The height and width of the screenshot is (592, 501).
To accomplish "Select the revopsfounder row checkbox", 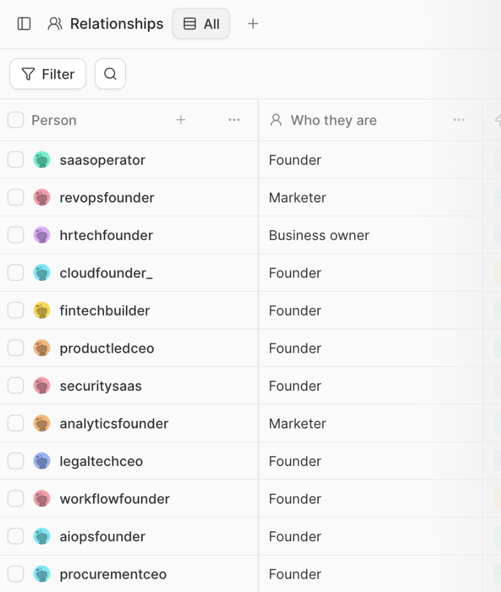I will (x=16, y=198).
